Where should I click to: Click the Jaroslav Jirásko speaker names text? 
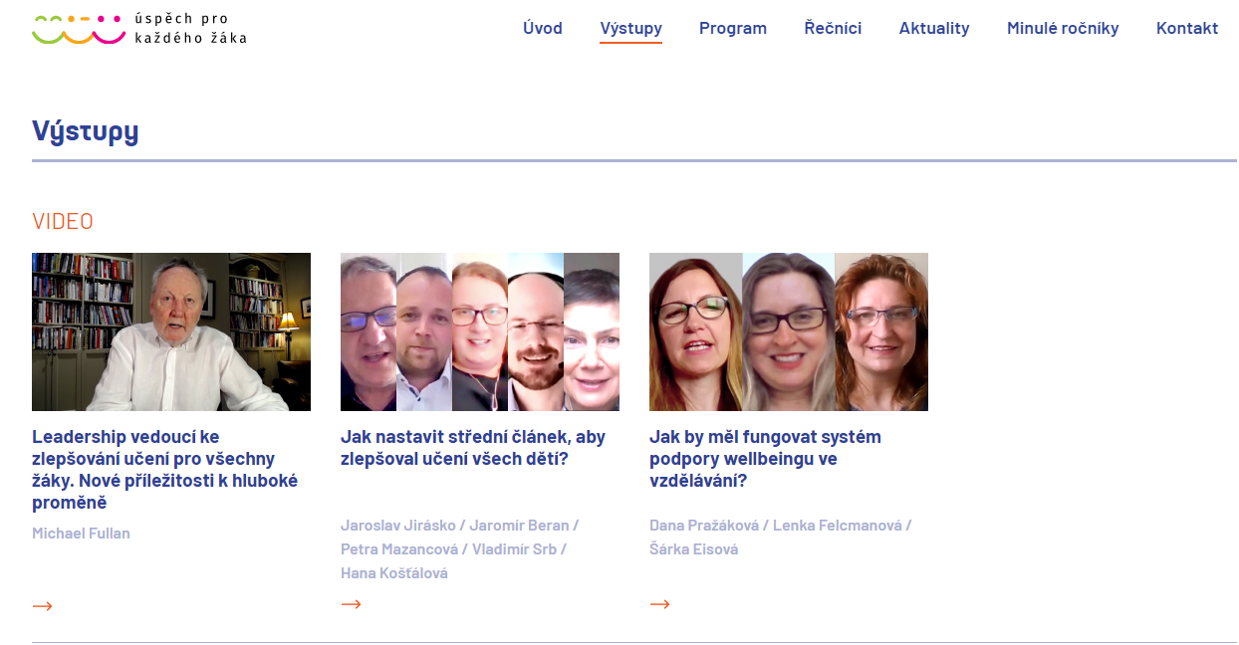(x=460, y=549)
